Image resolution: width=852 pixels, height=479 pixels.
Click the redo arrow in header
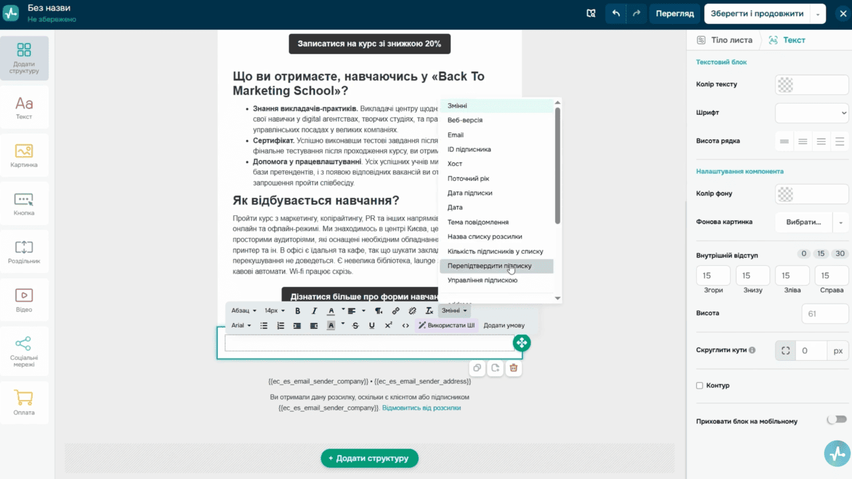pyautogui.click(x=636, y=13)
